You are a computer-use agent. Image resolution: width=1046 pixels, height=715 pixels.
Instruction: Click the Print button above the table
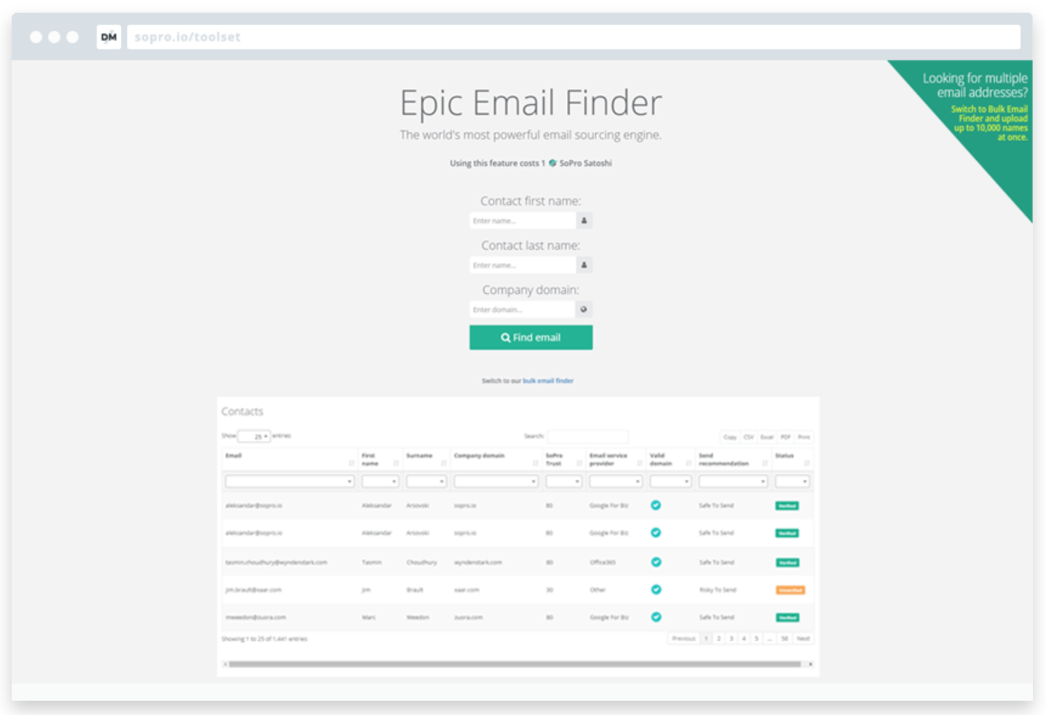(804, 437)
